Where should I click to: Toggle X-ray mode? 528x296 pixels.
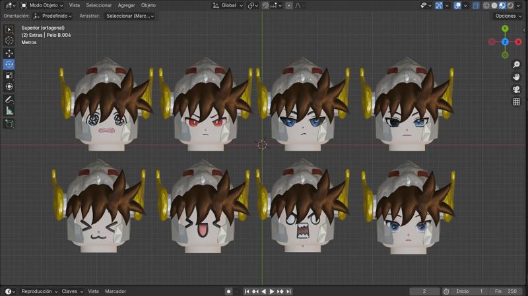(x=476, y=5)
